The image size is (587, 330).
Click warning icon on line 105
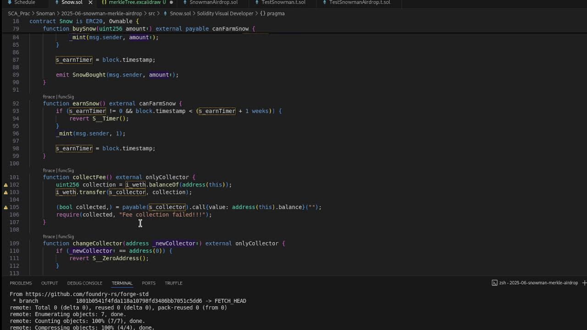tap(6, 207)
